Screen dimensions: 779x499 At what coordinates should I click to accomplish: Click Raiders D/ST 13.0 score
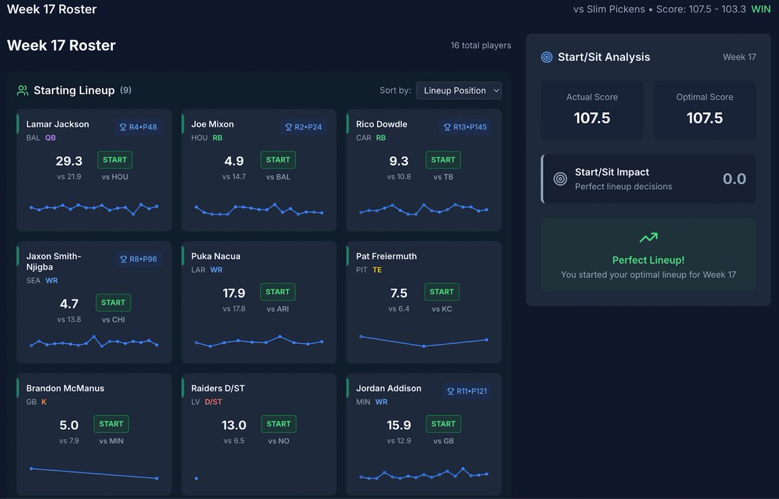click(x=234, y=426)
